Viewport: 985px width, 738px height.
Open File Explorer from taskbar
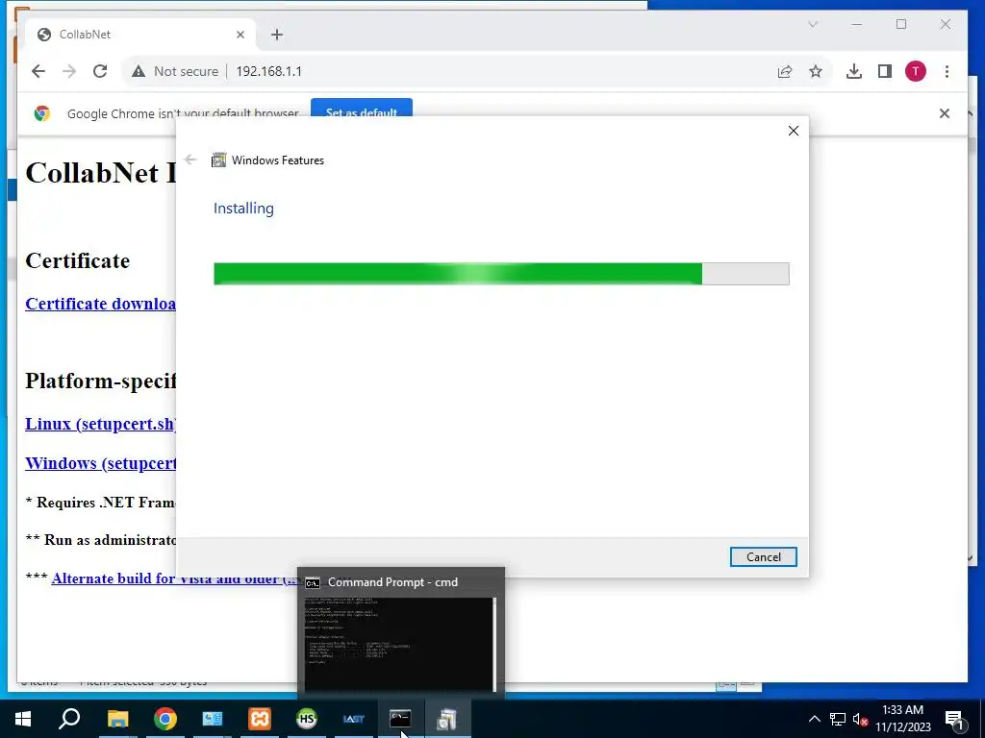pyautogui.click(x=117, y=719)
